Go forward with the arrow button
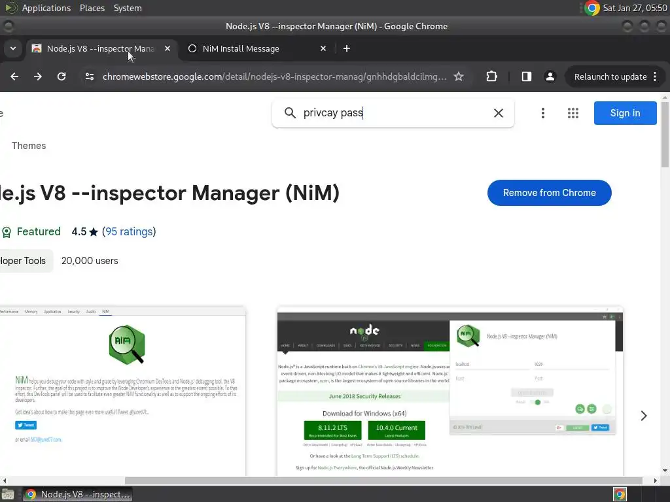 coord(38,76)
